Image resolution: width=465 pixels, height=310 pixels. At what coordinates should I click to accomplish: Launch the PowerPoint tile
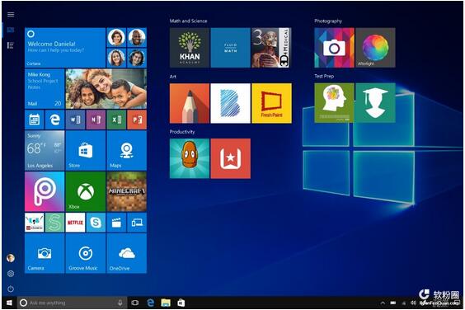point(137,120)
